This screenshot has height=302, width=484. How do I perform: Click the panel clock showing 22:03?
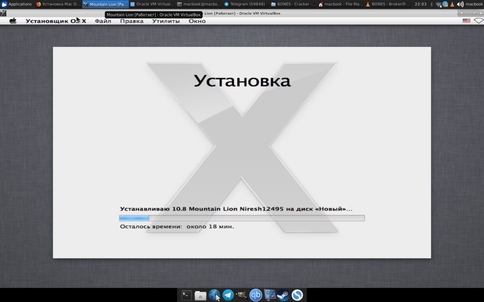pyautogui.click(x=420, y=4)
